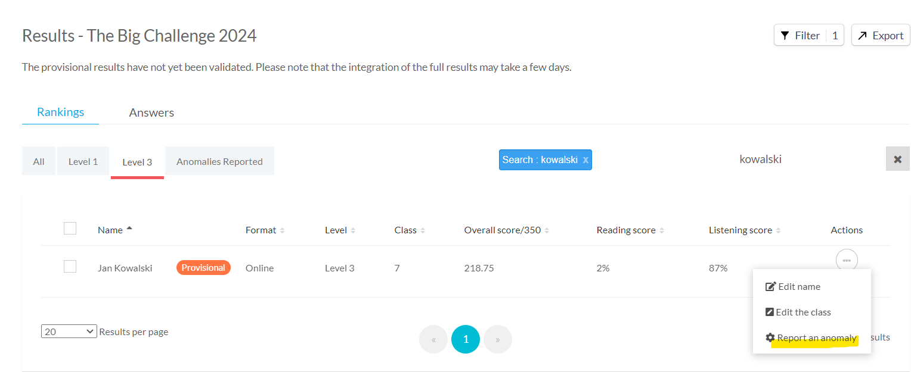The width and height of the screenshot is (911, 372).
Task: Sort by Name column arrow
Action: pyautogui.click(x=129, y=229)
